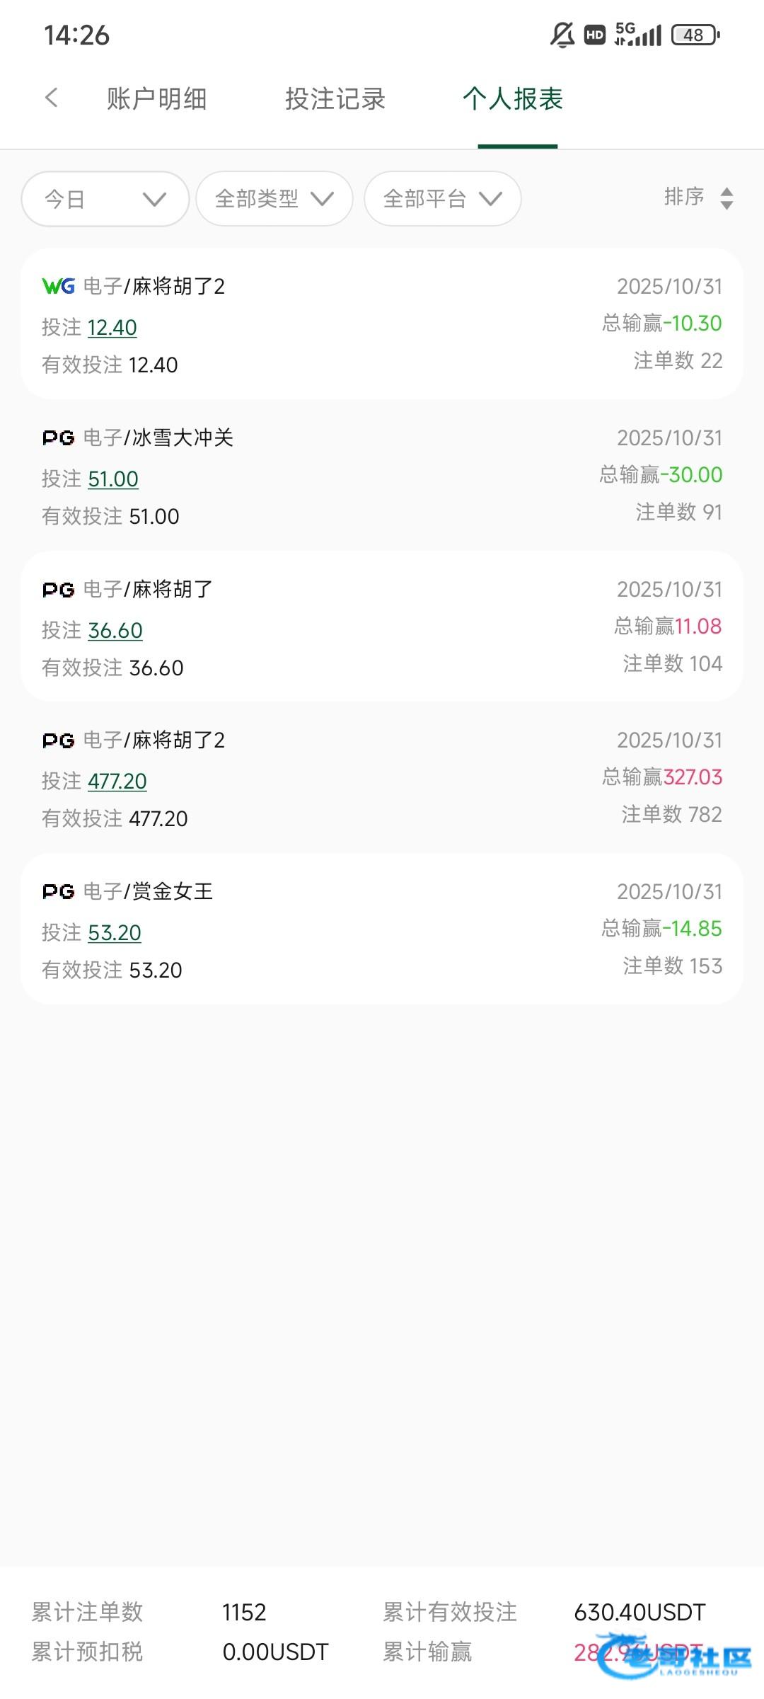Tap PG logo beside 赏金女王

coord(58,891)
